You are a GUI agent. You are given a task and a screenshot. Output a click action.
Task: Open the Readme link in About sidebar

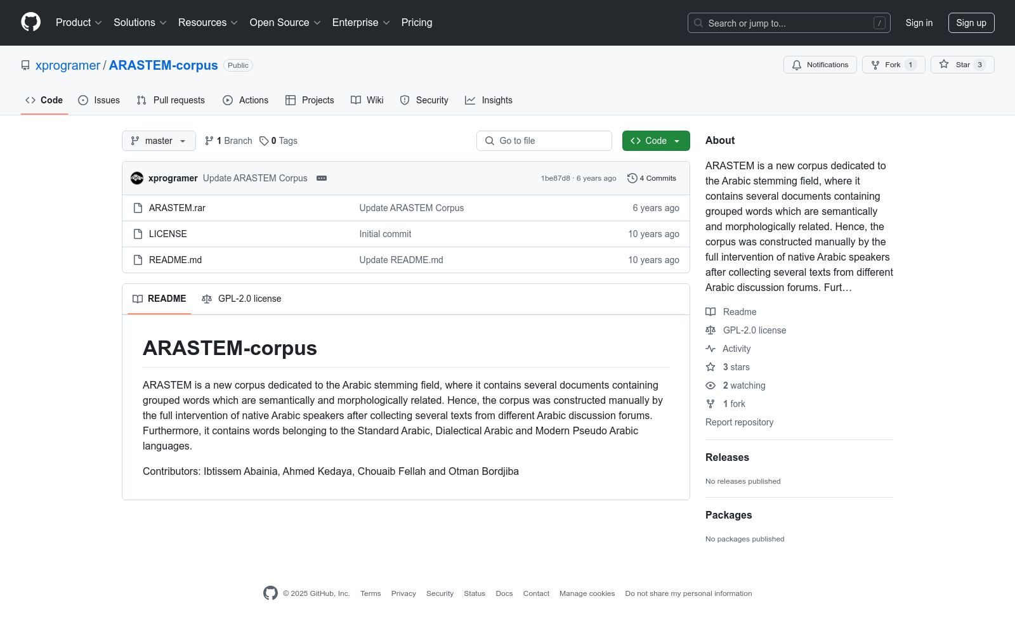(731, 312)
